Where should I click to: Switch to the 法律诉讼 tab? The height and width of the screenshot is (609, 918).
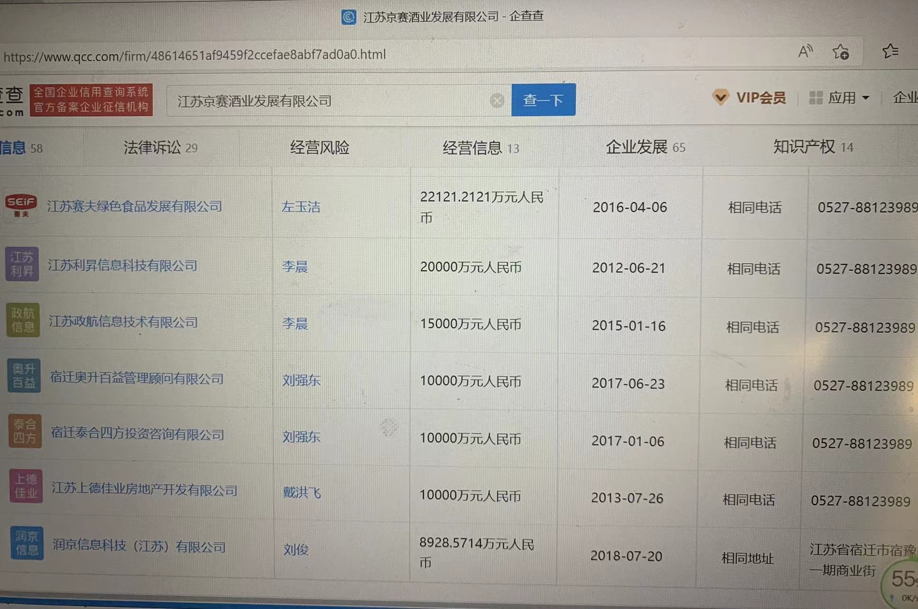(x=152, y=148)
